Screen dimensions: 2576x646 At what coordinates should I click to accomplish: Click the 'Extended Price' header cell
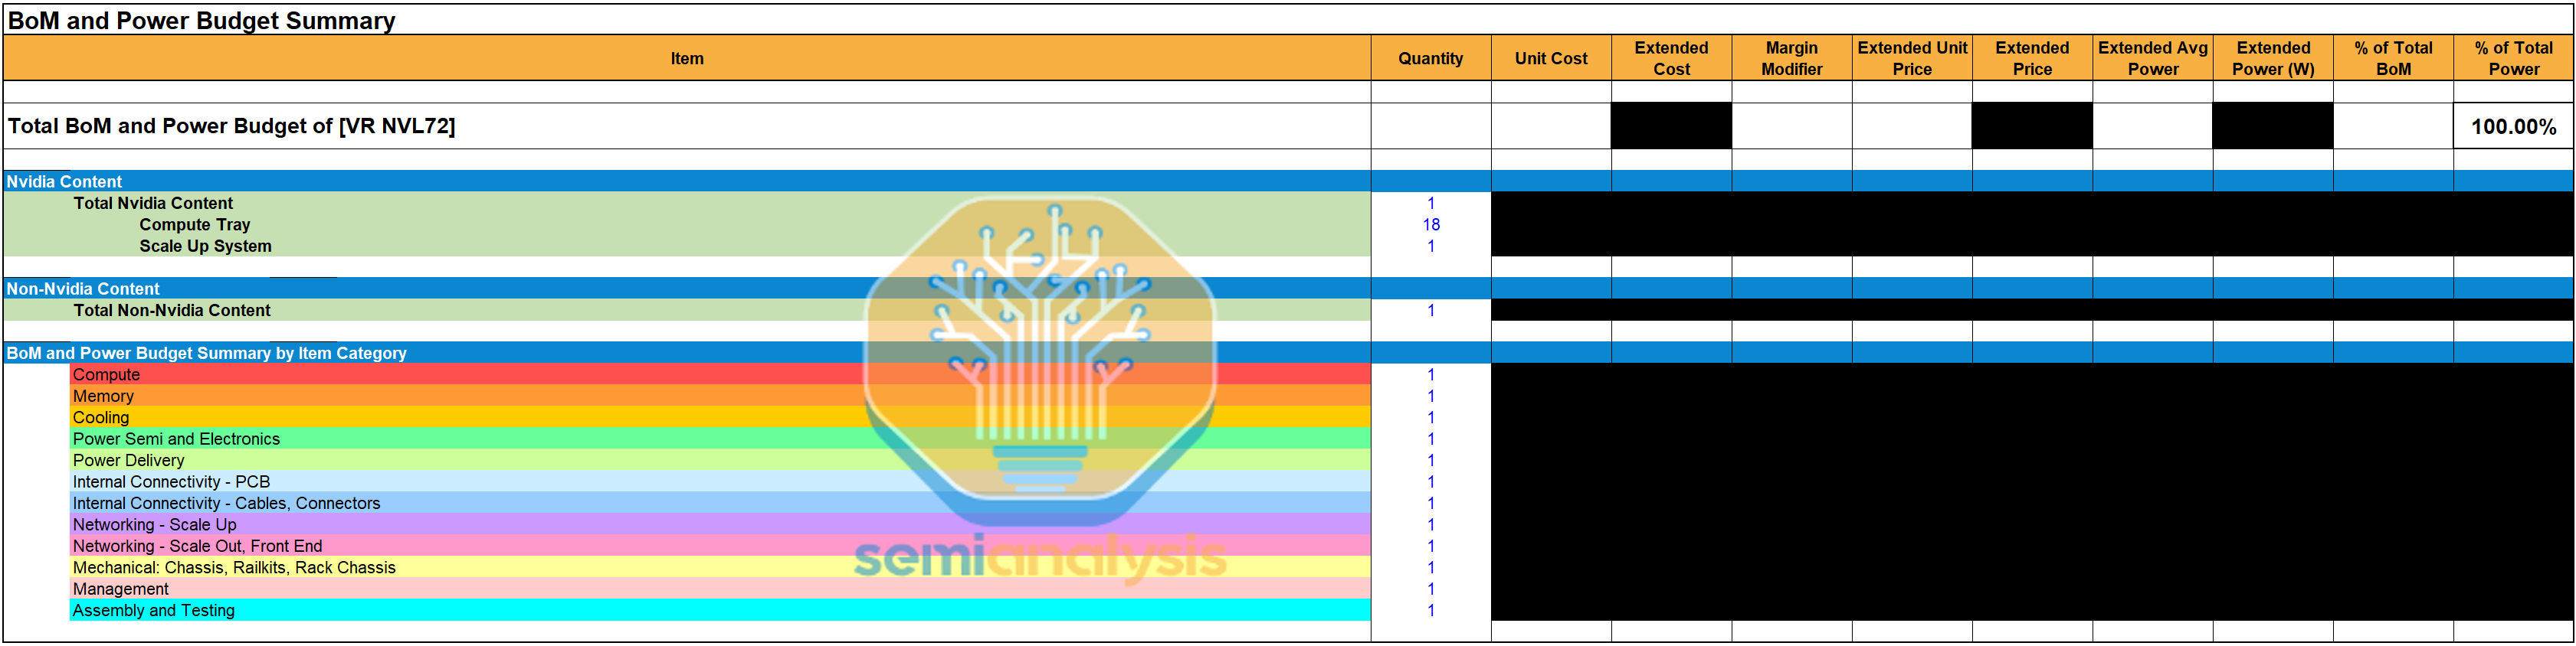2032,58
